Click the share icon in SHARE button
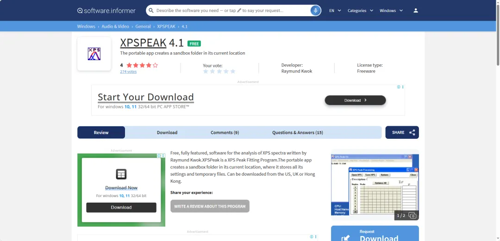The height and width of the screenshot is (241, 500). point(412,133)
